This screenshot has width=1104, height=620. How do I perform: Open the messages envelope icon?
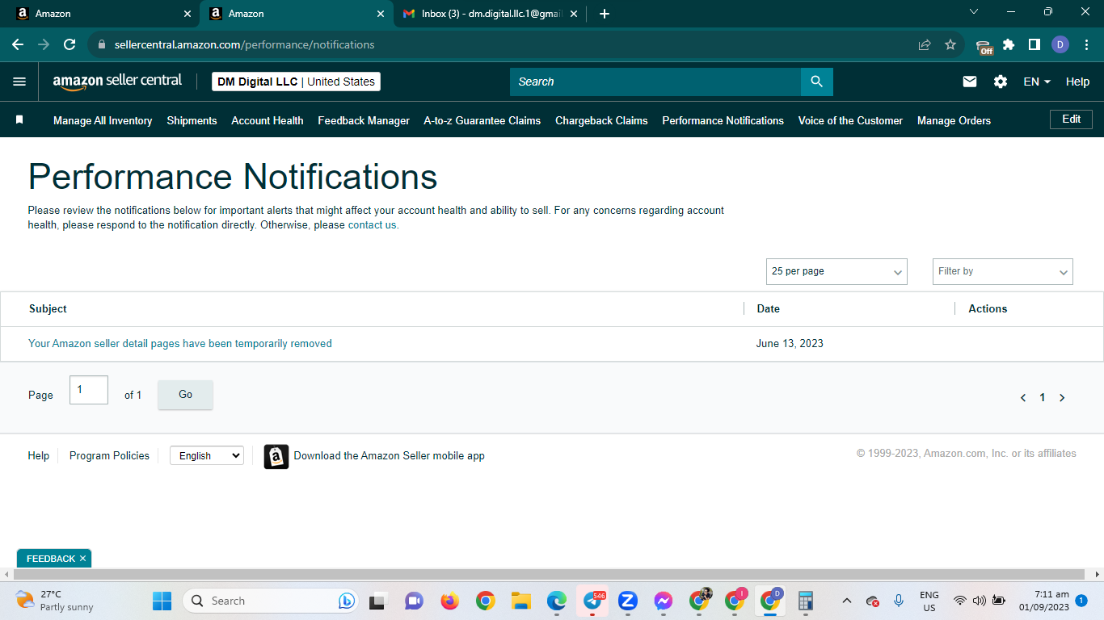[970, 82]
